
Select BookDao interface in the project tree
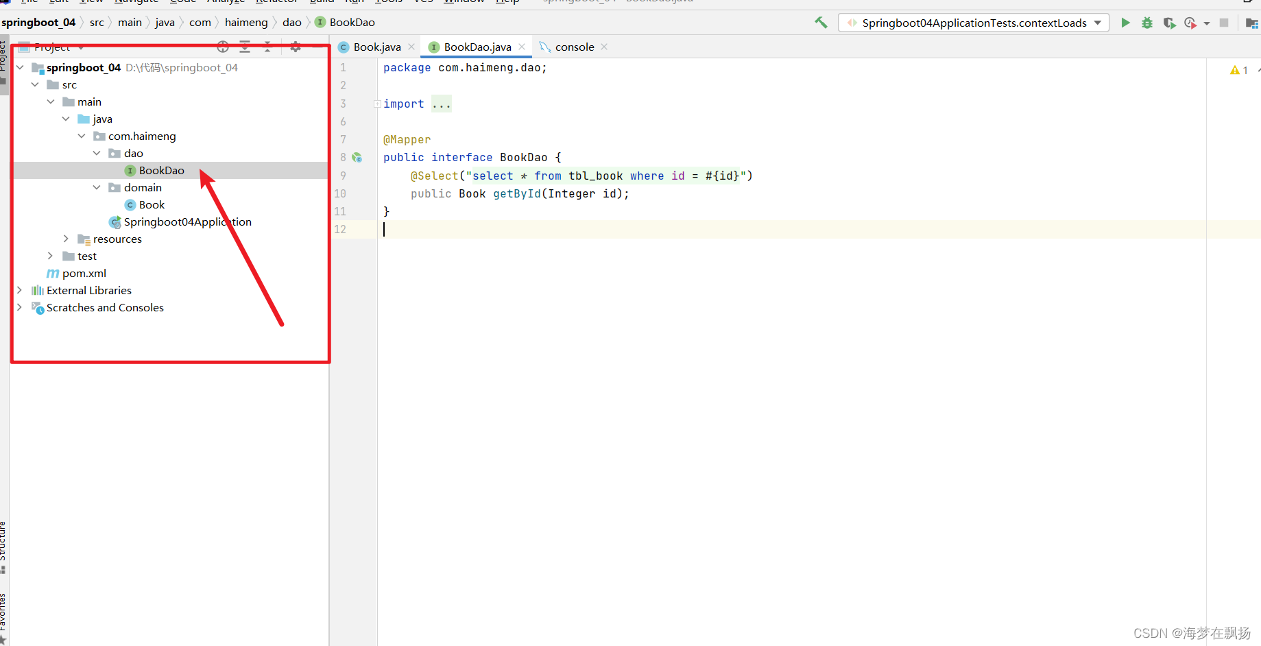[x=161, y=170]
